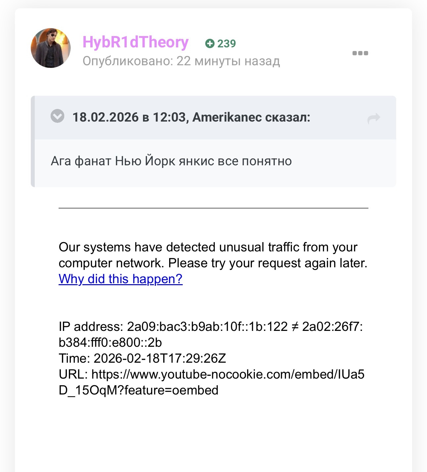
Task: Click the "D_15OqM?feature=oembed" URL ending
Action: click(x=138, y=390)
